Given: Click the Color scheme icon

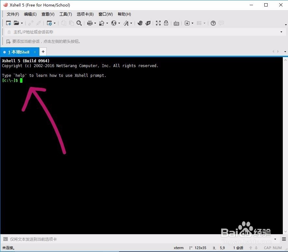Looking at the screenshot, I should pos(102,23).
